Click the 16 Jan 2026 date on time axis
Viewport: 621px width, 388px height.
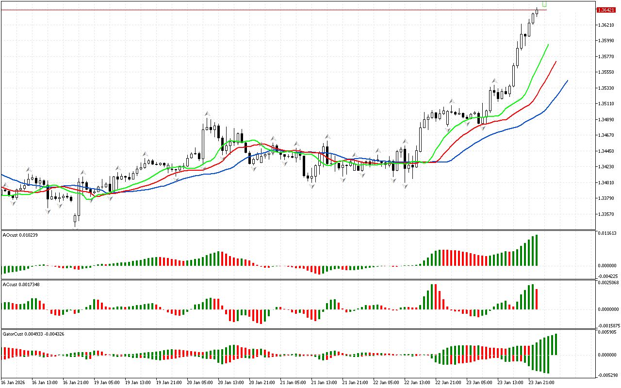coord(13,382)
